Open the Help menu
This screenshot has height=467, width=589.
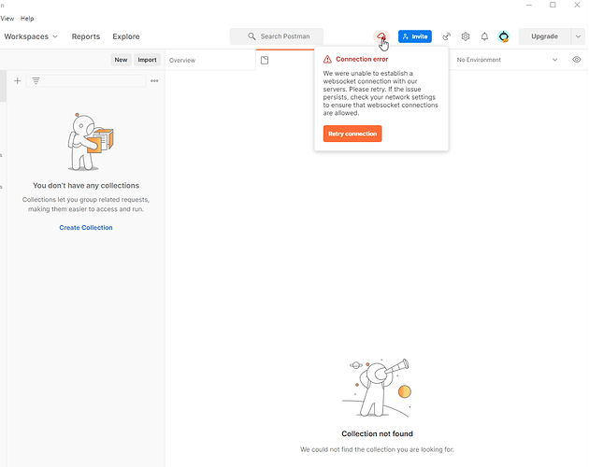(x=27, y=19)
